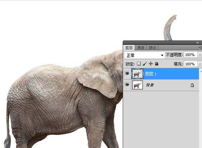Click the lock all padlock icon
The image size is (202, 148).
point(156,64)
